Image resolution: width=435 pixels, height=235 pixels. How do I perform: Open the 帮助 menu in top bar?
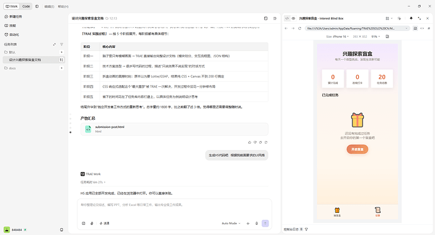point(63,7)
